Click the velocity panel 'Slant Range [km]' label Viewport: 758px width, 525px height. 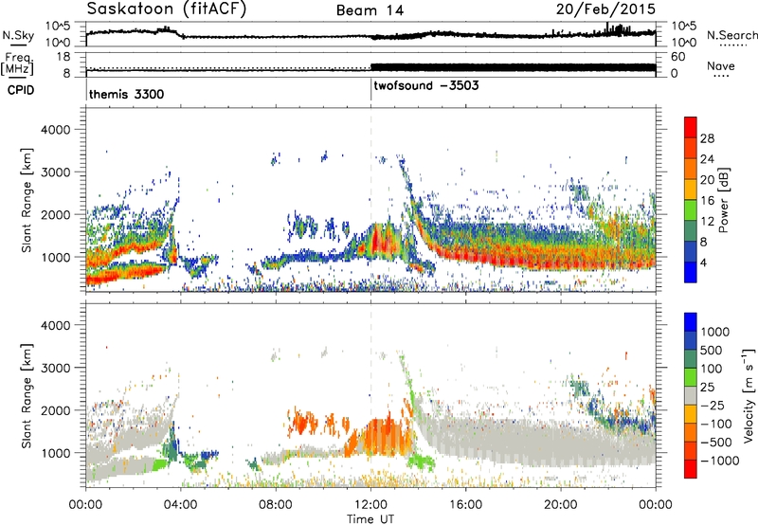[x=27, y=395]
